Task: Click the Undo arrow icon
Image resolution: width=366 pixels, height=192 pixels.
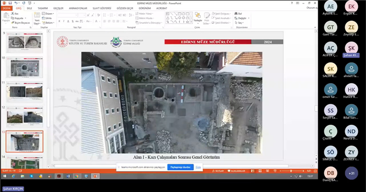Action: 16,3
